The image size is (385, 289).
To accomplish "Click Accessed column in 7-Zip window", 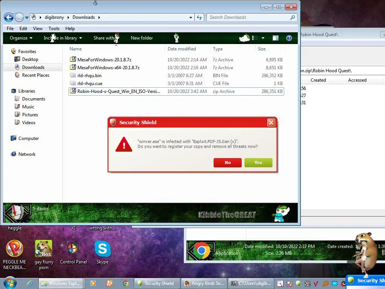I will click(357, 80).
